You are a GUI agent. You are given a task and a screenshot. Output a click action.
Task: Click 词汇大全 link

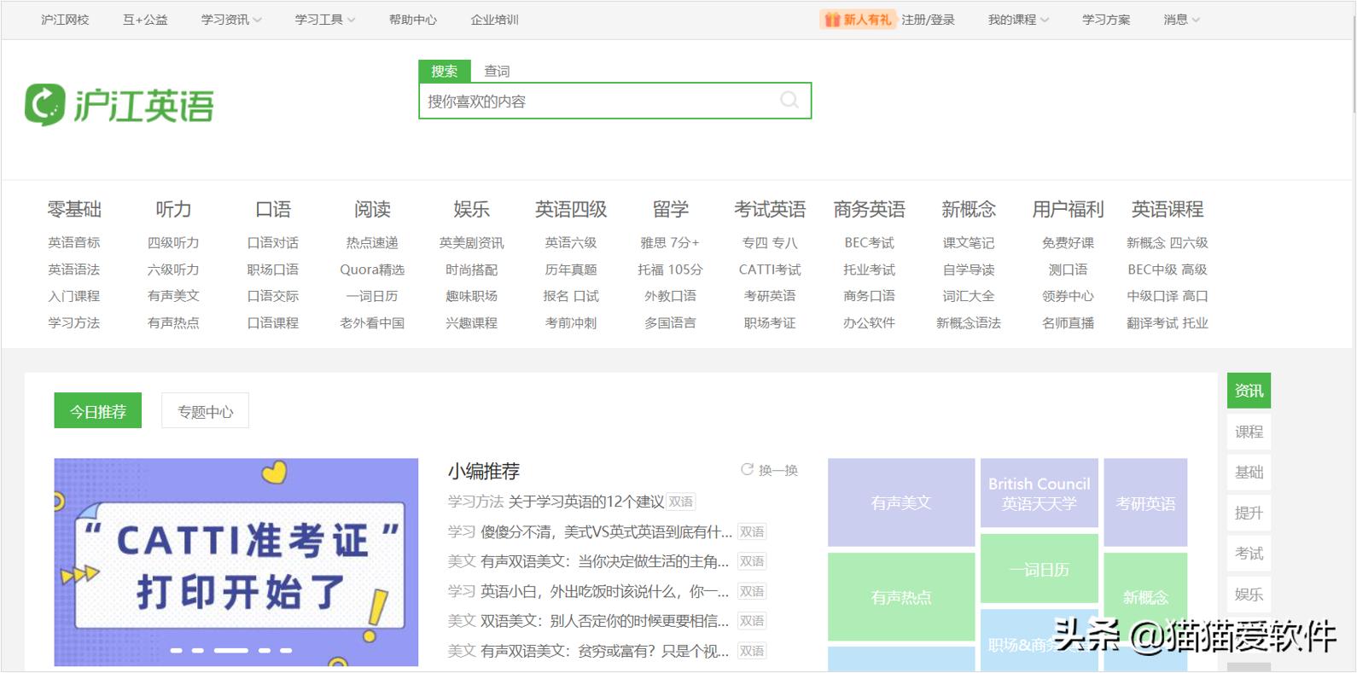pyautogui.click(x=969, y=296)
